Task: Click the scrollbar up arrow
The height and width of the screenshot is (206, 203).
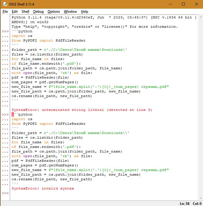Action: 200,17
